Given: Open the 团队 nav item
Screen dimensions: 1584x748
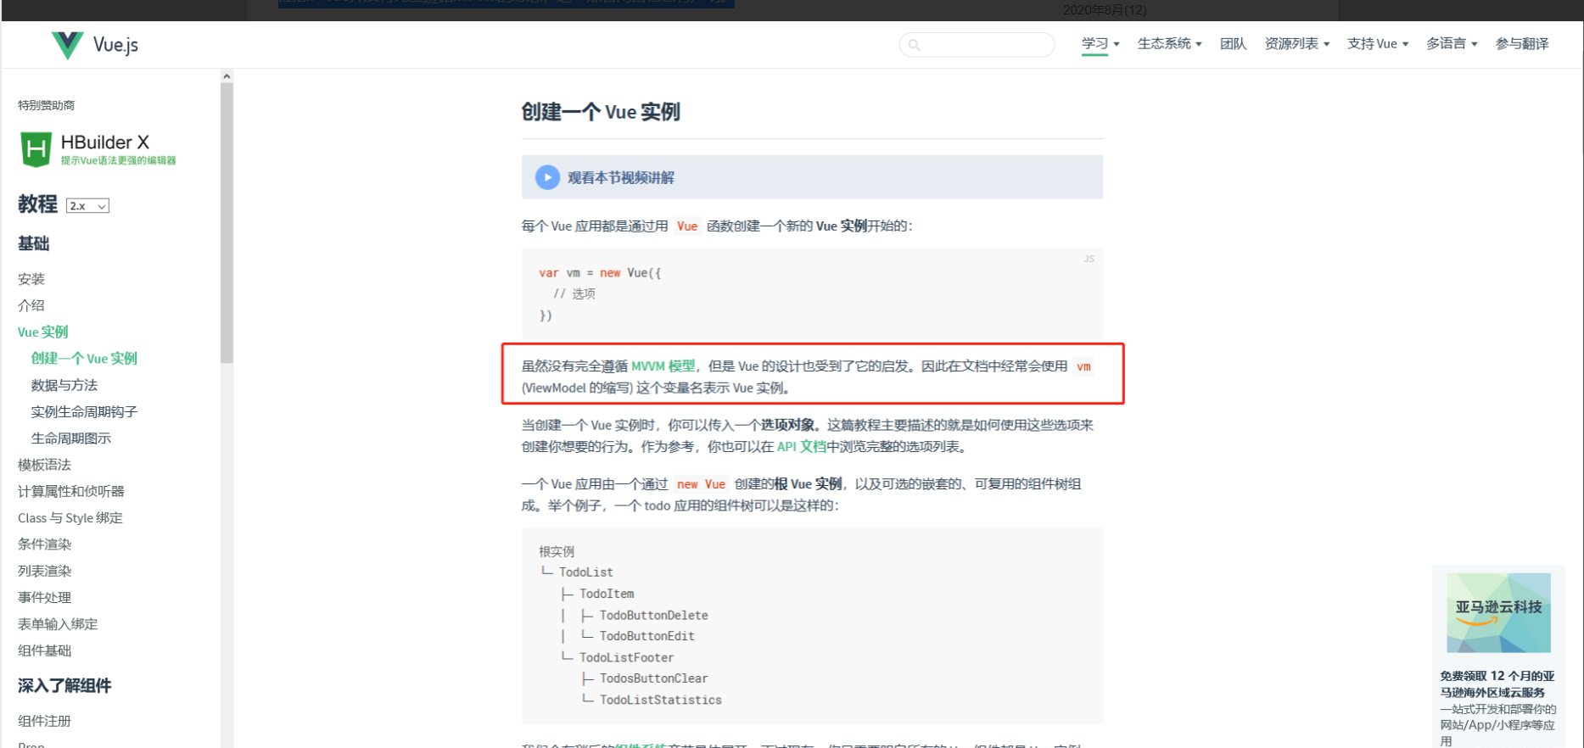Looking at the screenshot, I should [1233, 44].
